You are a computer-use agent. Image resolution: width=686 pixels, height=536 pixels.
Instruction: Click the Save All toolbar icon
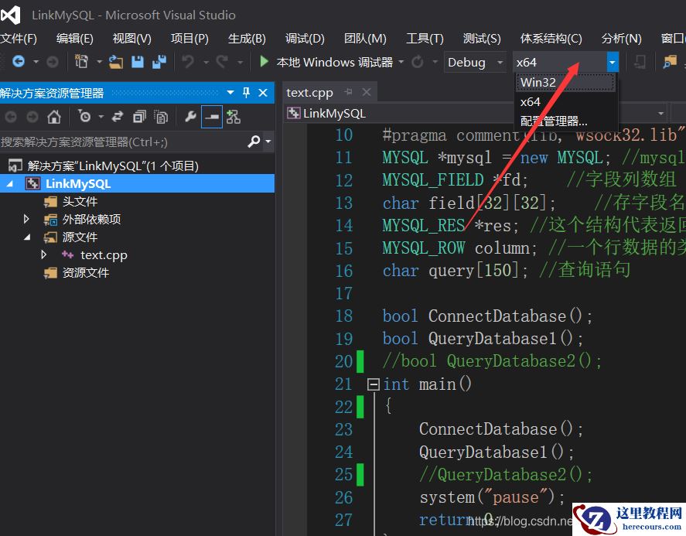click(159, 62)
